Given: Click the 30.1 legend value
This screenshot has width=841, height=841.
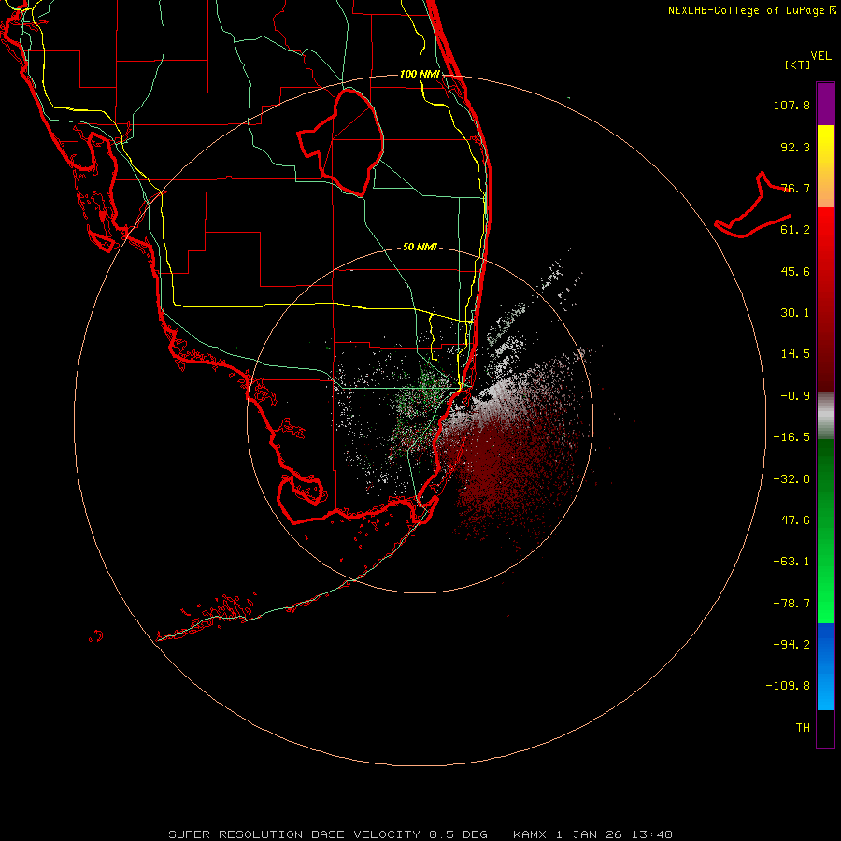Looking at the screenshot, I should pos(795,313).
